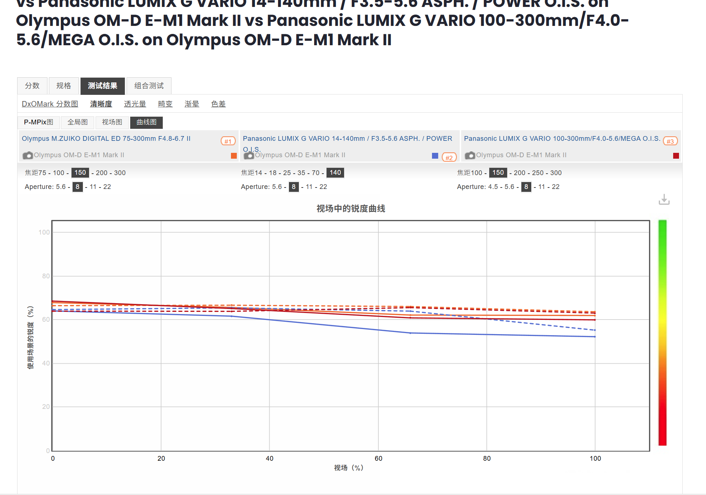This screenshot has height=495, width=706.
Task: Open the 色差 measurement
Action: pos(219,104)
